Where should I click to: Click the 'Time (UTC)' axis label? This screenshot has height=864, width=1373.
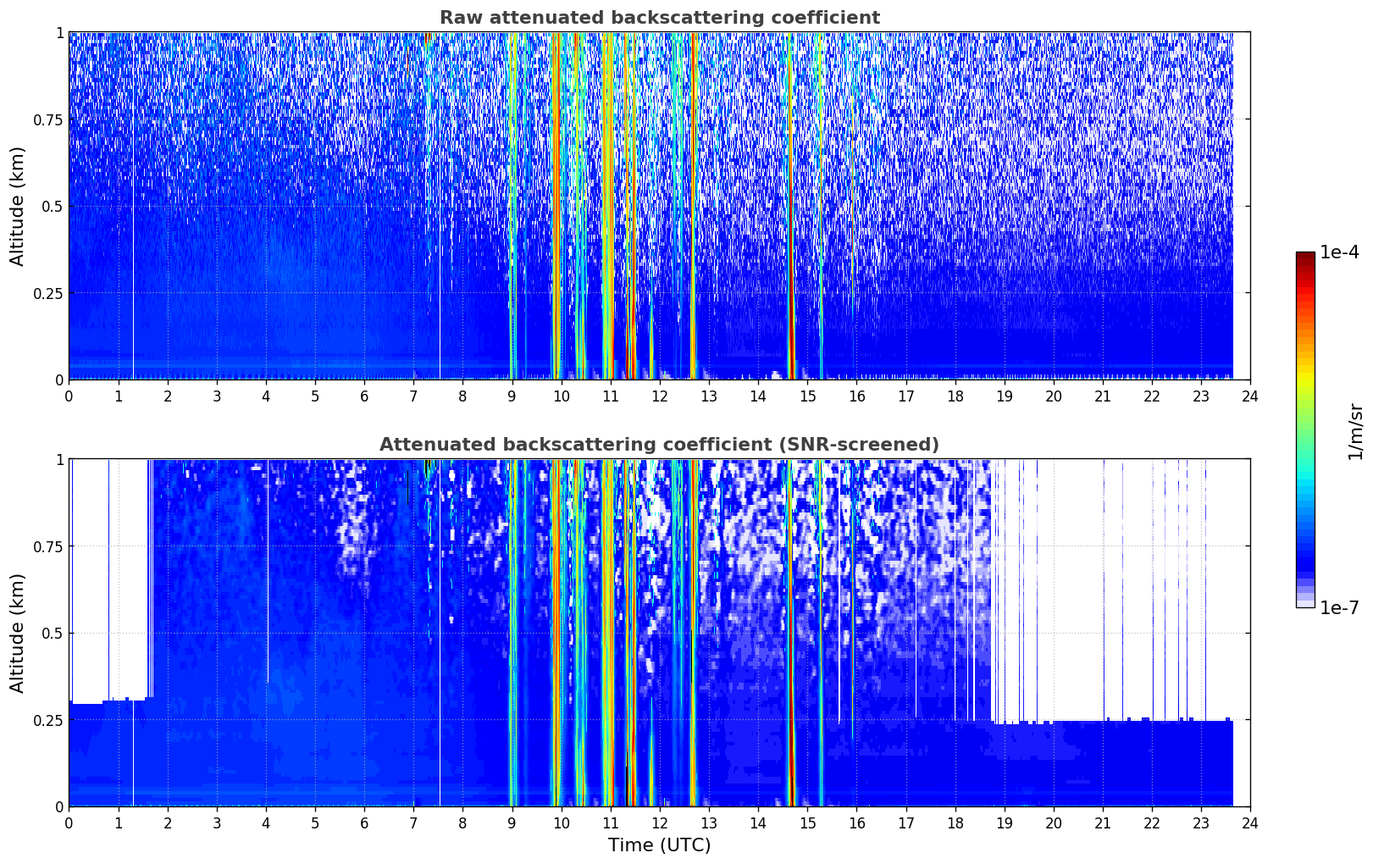pos(659,845)
